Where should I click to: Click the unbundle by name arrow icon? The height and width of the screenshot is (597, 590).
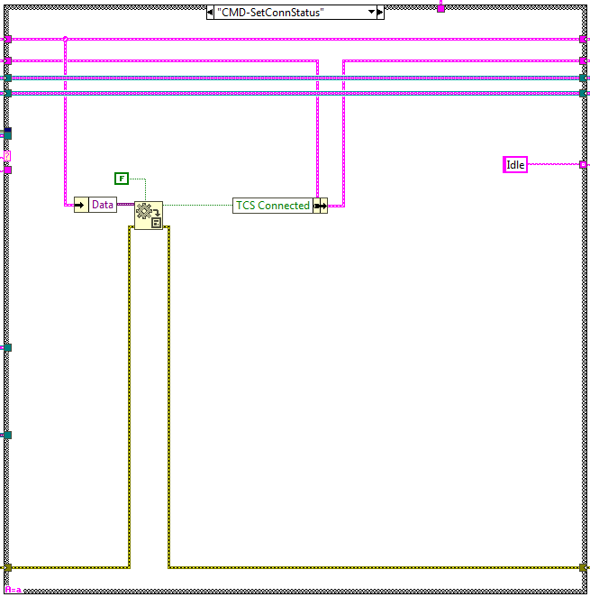[x=81, y=205]
